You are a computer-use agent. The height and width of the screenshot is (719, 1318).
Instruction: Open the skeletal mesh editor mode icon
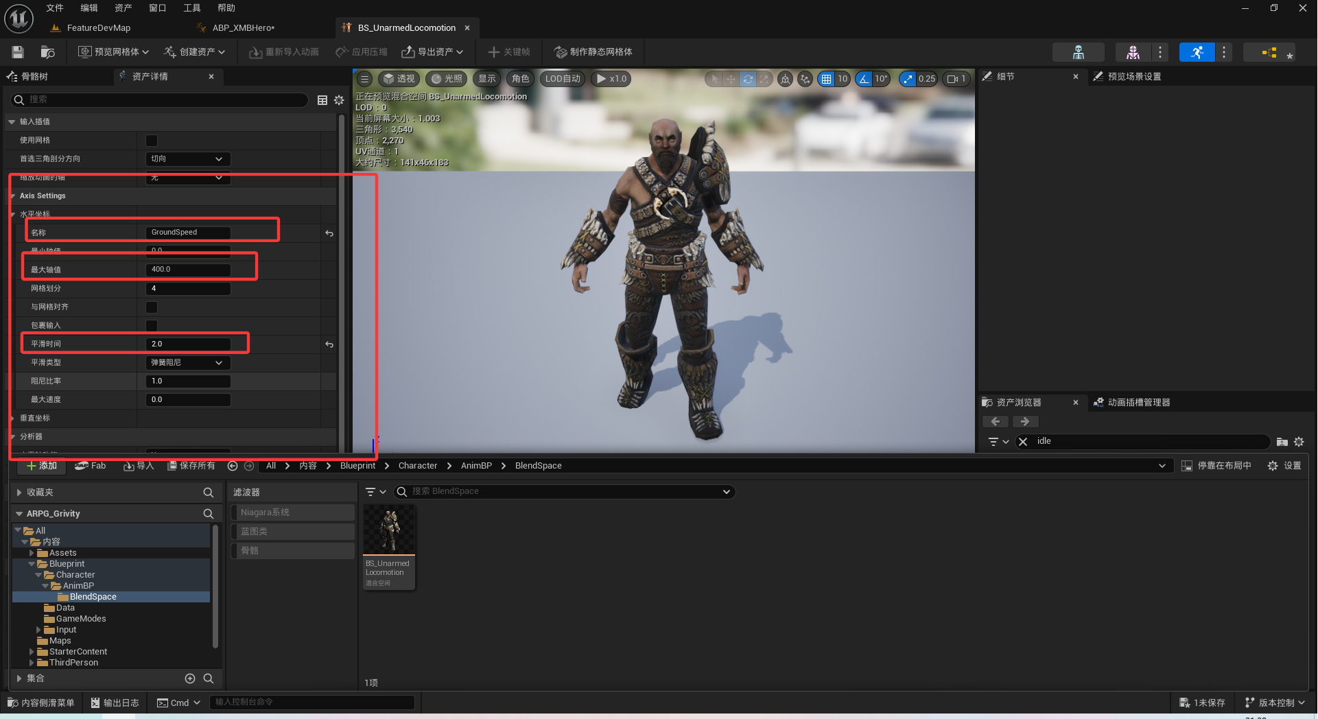[1133, 52]
